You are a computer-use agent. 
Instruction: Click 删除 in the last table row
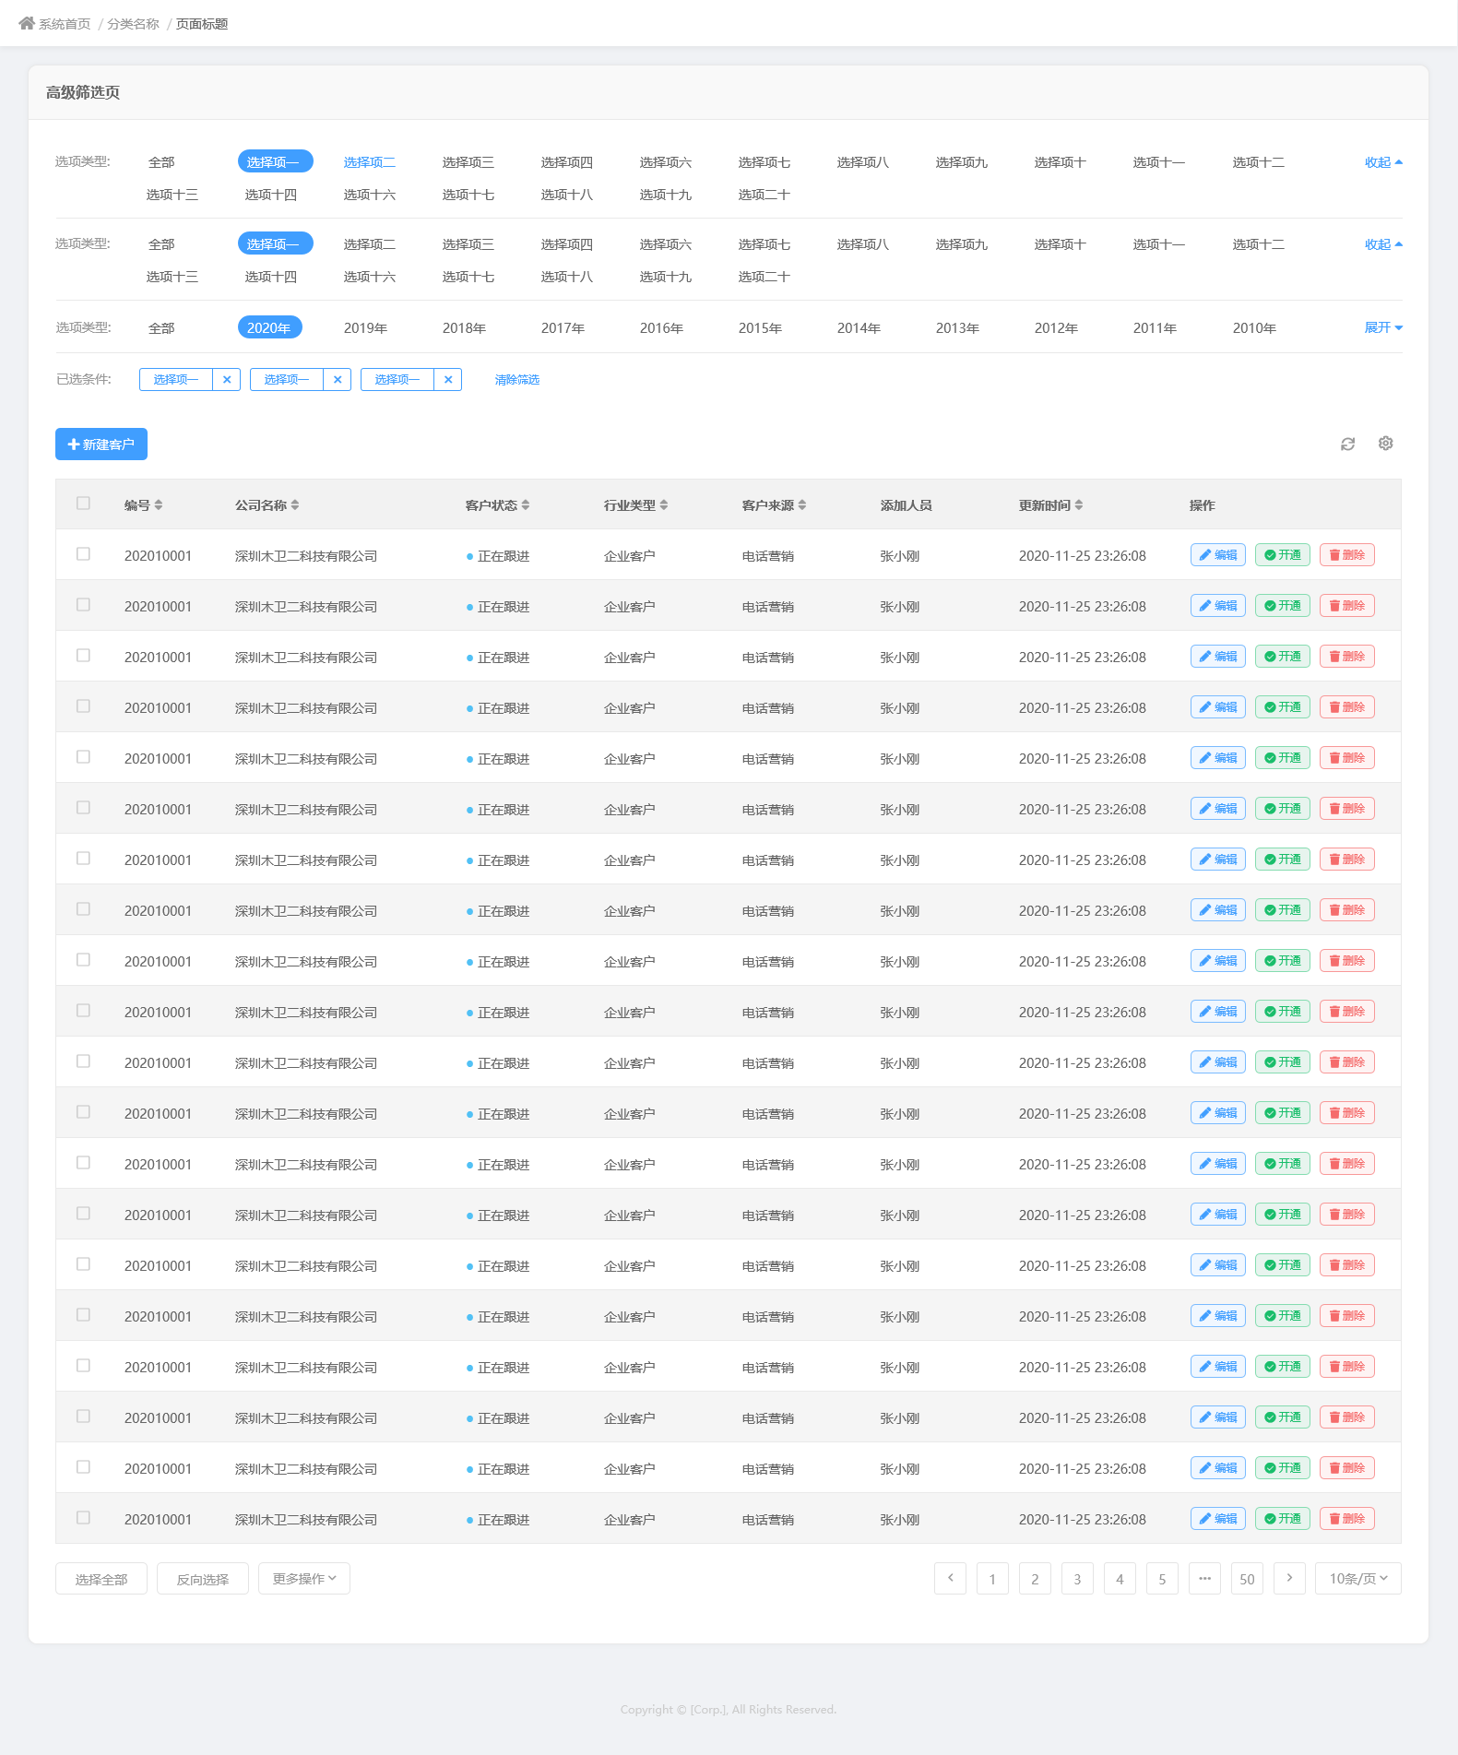coord(1347,1519)
